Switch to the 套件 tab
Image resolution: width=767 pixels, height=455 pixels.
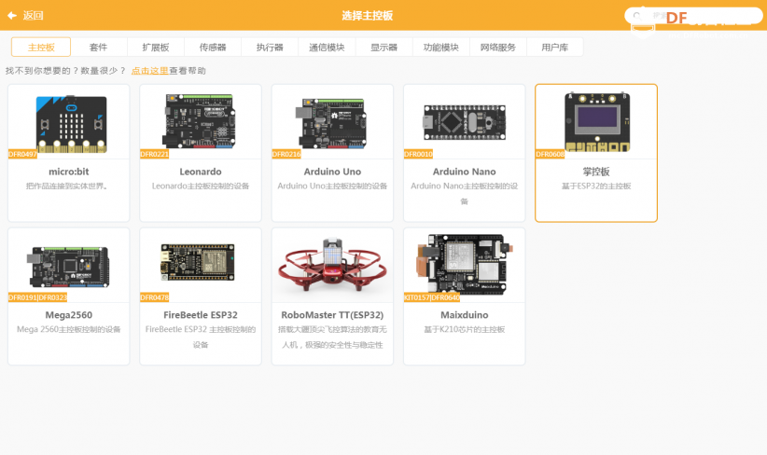(x=98, y=48)
